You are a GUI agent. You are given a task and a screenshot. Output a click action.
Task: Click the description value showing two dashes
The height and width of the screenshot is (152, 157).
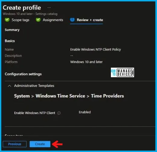coord(72,55)
